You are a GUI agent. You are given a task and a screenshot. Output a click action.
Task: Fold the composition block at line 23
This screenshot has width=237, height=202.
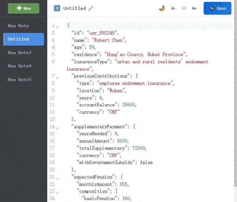[x=57, y=193]
